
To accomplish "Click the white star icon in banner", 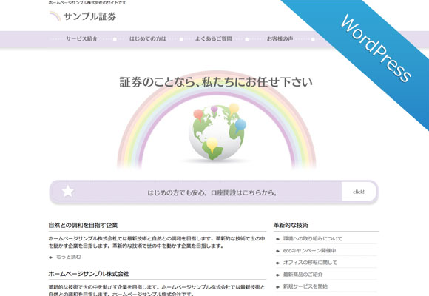I will pyautogui.click(x=67, y=192).
